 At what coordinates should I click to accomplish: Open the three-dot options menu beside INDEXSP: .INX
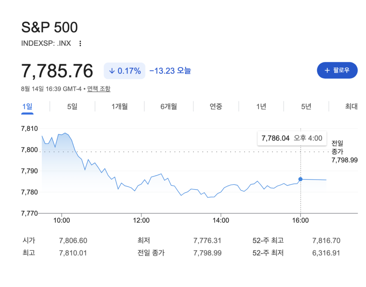point(80,43)
